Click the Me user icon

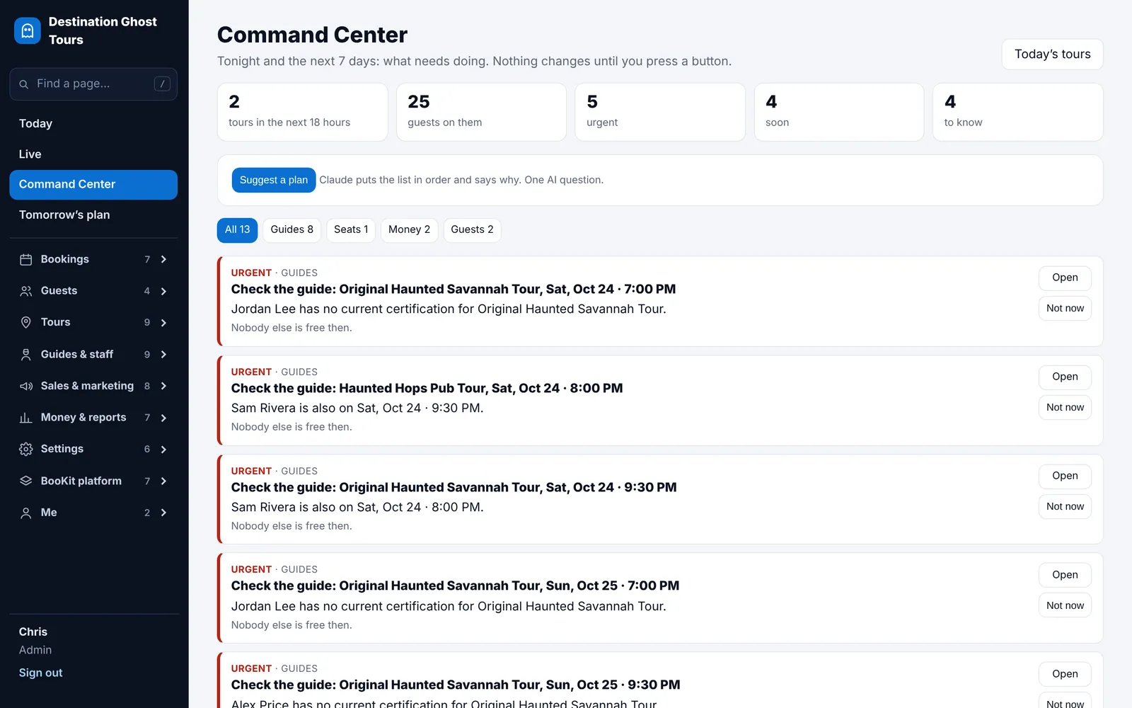pyautogui.click(x=26, y=513)
